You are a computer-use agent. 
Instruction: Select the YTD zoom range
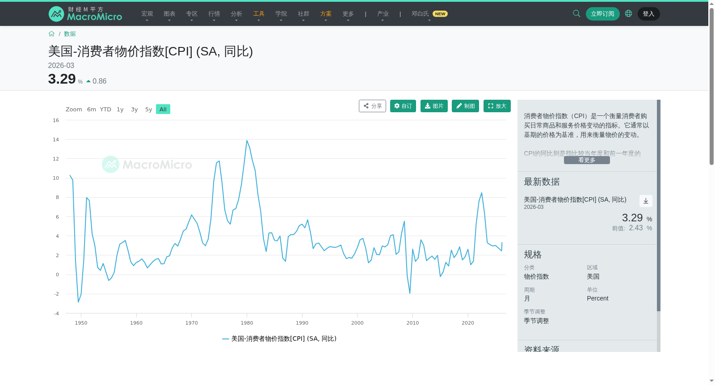(x=105, y=110)
